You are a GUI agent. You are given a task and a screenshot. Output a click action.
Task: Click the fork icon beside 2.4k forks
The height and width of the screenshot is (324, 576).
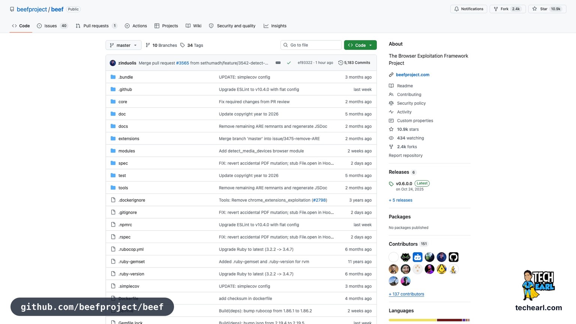point(391,147)
